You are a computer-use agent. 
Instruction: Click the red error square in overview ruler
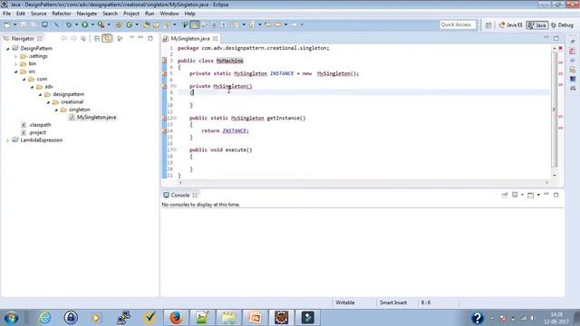(x=560, y=48)
